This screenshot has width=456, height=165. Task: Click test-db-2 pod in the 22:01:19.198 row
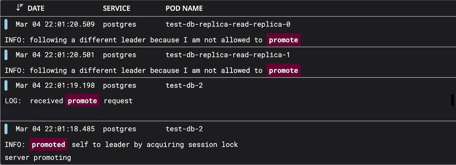point(184,85)
